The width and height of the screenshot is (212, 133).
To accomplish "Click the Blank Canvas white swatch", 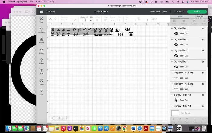I will coord(175,113).
